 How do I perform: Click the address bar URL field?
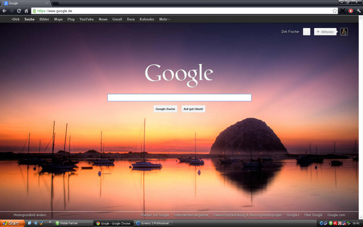184,11
